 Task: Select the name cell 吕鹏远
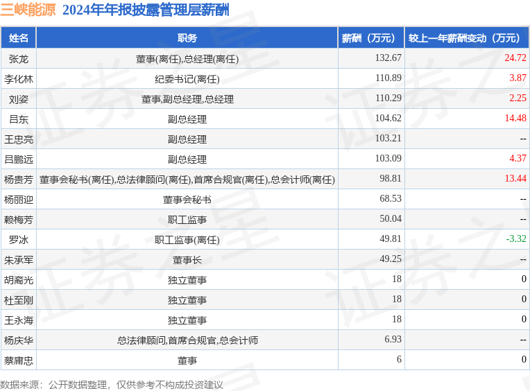coord(19,159)
